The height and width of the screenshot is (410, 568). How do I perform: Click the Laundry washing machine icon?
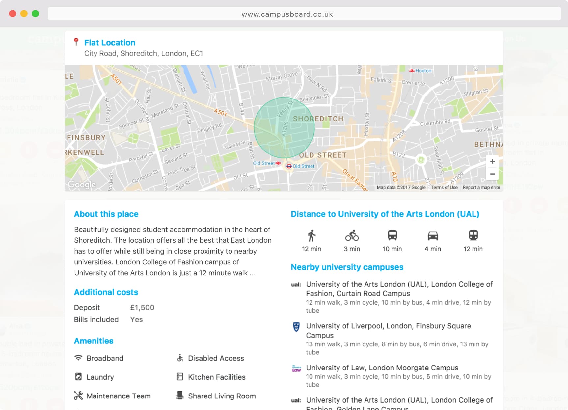coord(78,377)
